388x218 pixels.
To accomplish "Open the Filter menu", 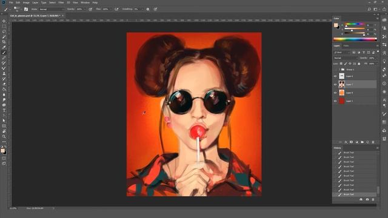I will (61, 2).
